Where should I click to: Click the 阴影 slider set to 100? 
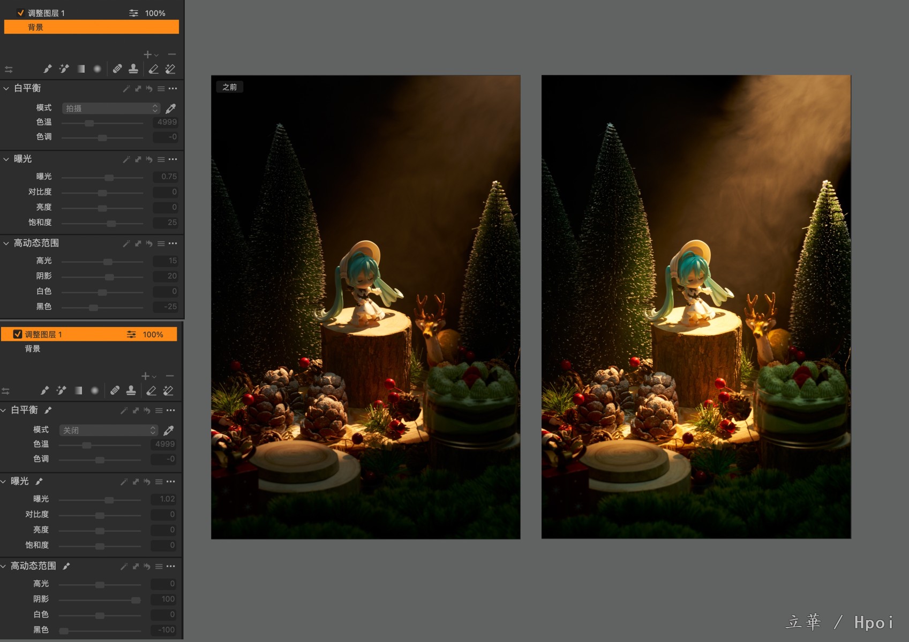tap(100, 600)
